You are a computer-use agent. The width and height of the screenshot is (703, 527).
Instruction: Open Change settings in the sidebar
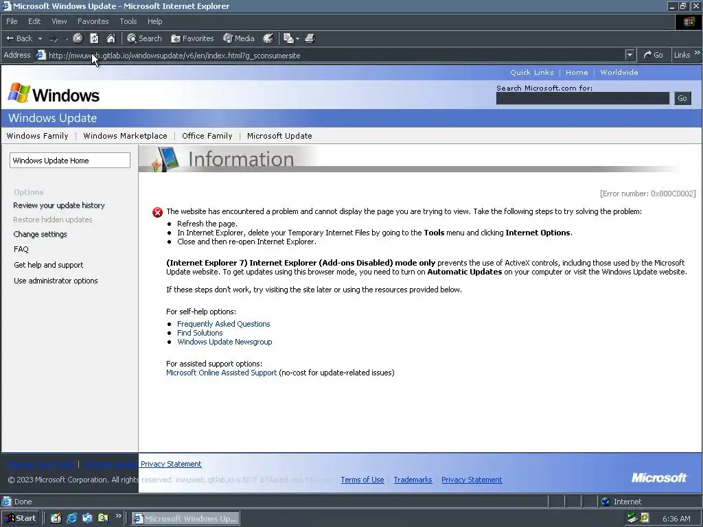(40, 234)
